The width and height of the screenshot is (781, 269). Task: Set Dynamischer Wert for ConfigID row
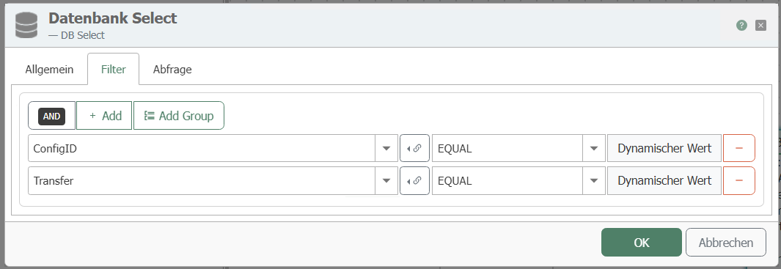tap(664, 148)
